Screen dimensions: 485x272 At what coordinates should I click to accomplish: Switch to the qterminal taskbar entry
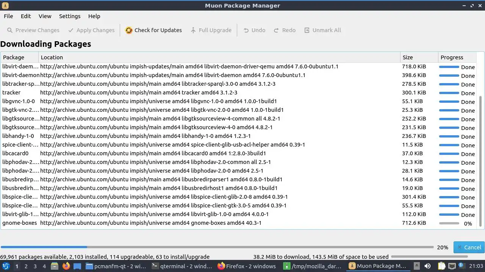coord(181,266)
